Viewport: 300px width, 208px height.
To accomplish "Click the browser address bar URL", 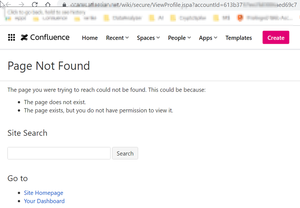I will coord(183,5).
